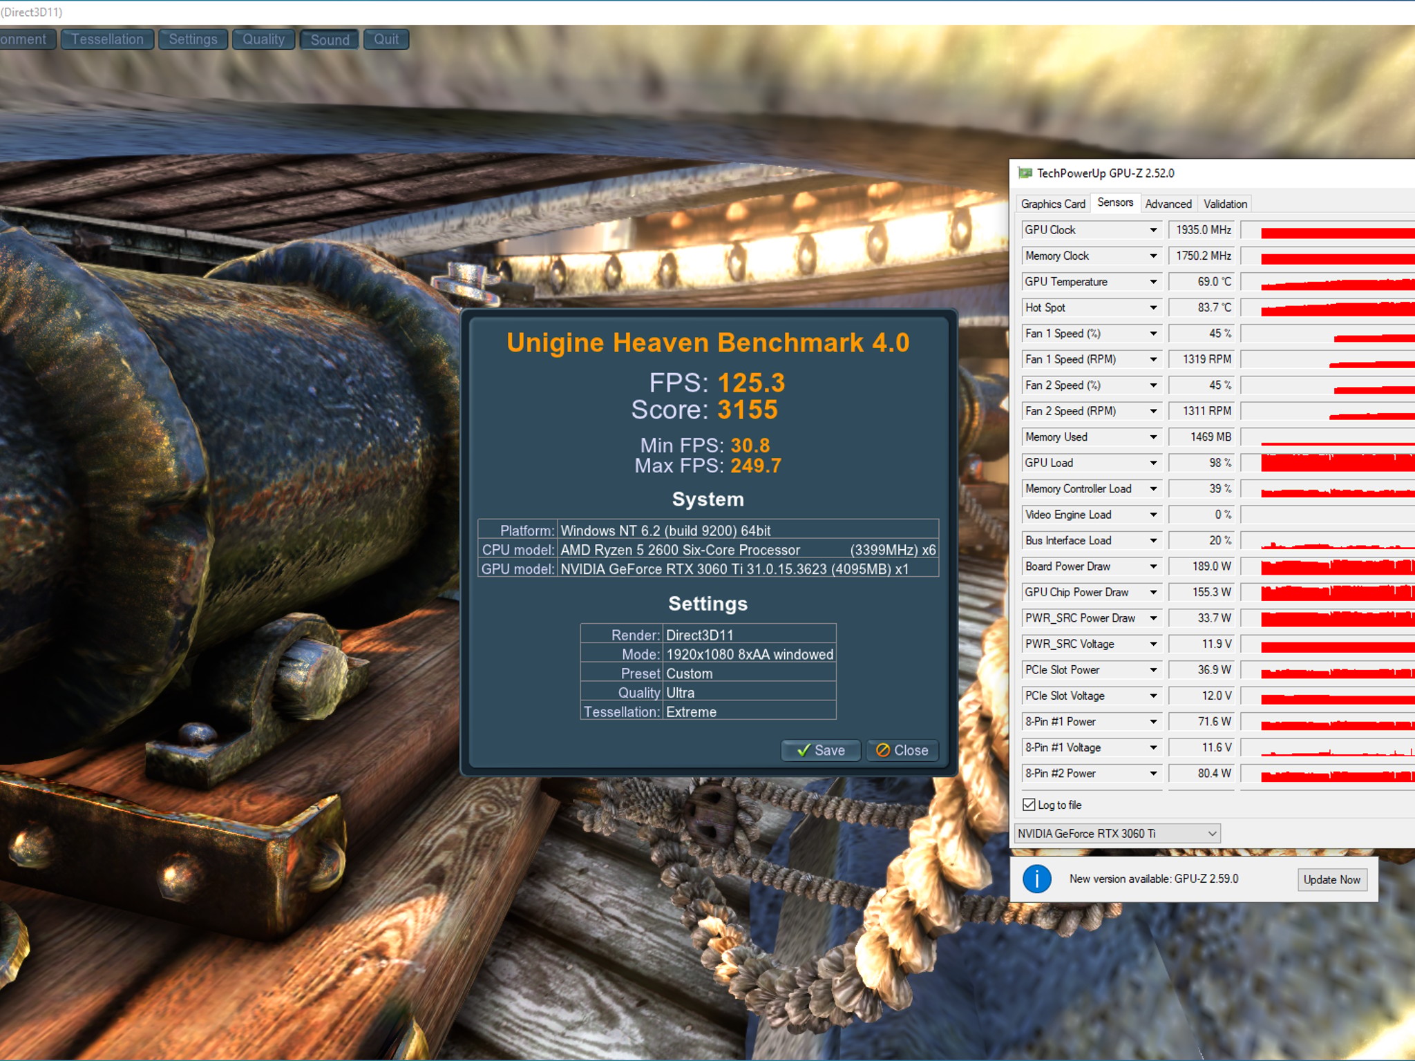Image resolution: width=1415 pixels, height=1061 pixels.
Task: Click the blue info icon in update notice
Action: tap(1036, 879)
